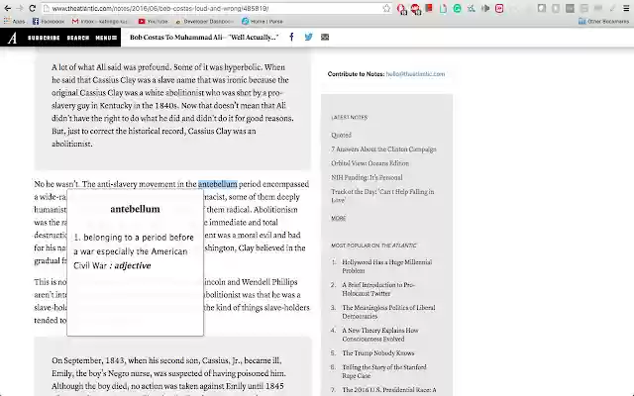
Task: Click the red book extension icon
Action: tap(429, 8)
